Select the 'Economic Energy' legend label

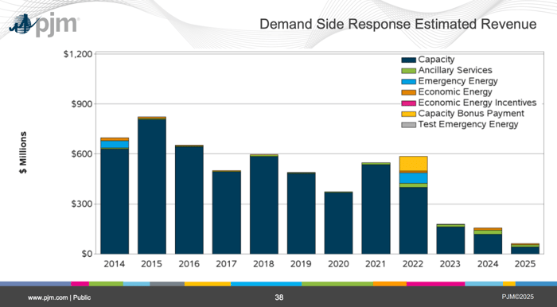pyautogui.click(x=455, y=92)
